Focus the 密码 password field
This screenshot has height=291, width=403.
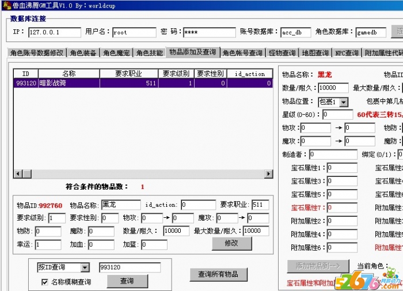pos(209,32)
